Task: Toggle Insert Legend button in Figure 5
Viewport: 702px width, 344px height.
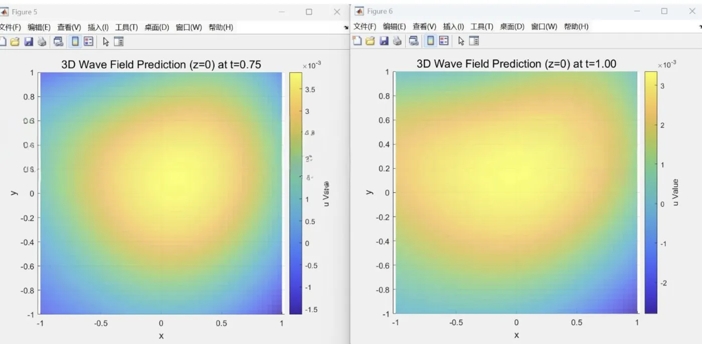Action: (x=89, y=41)
